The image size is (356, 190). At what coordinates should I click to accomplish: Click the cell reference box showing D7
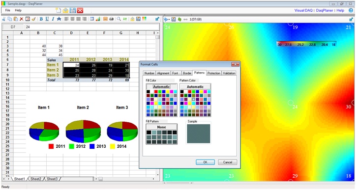click(x=13, y=27)
